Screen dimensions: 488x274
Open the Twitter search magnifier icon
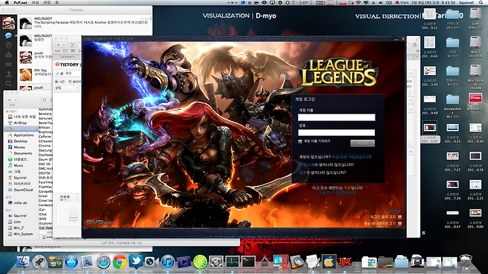tap(8, 84)
